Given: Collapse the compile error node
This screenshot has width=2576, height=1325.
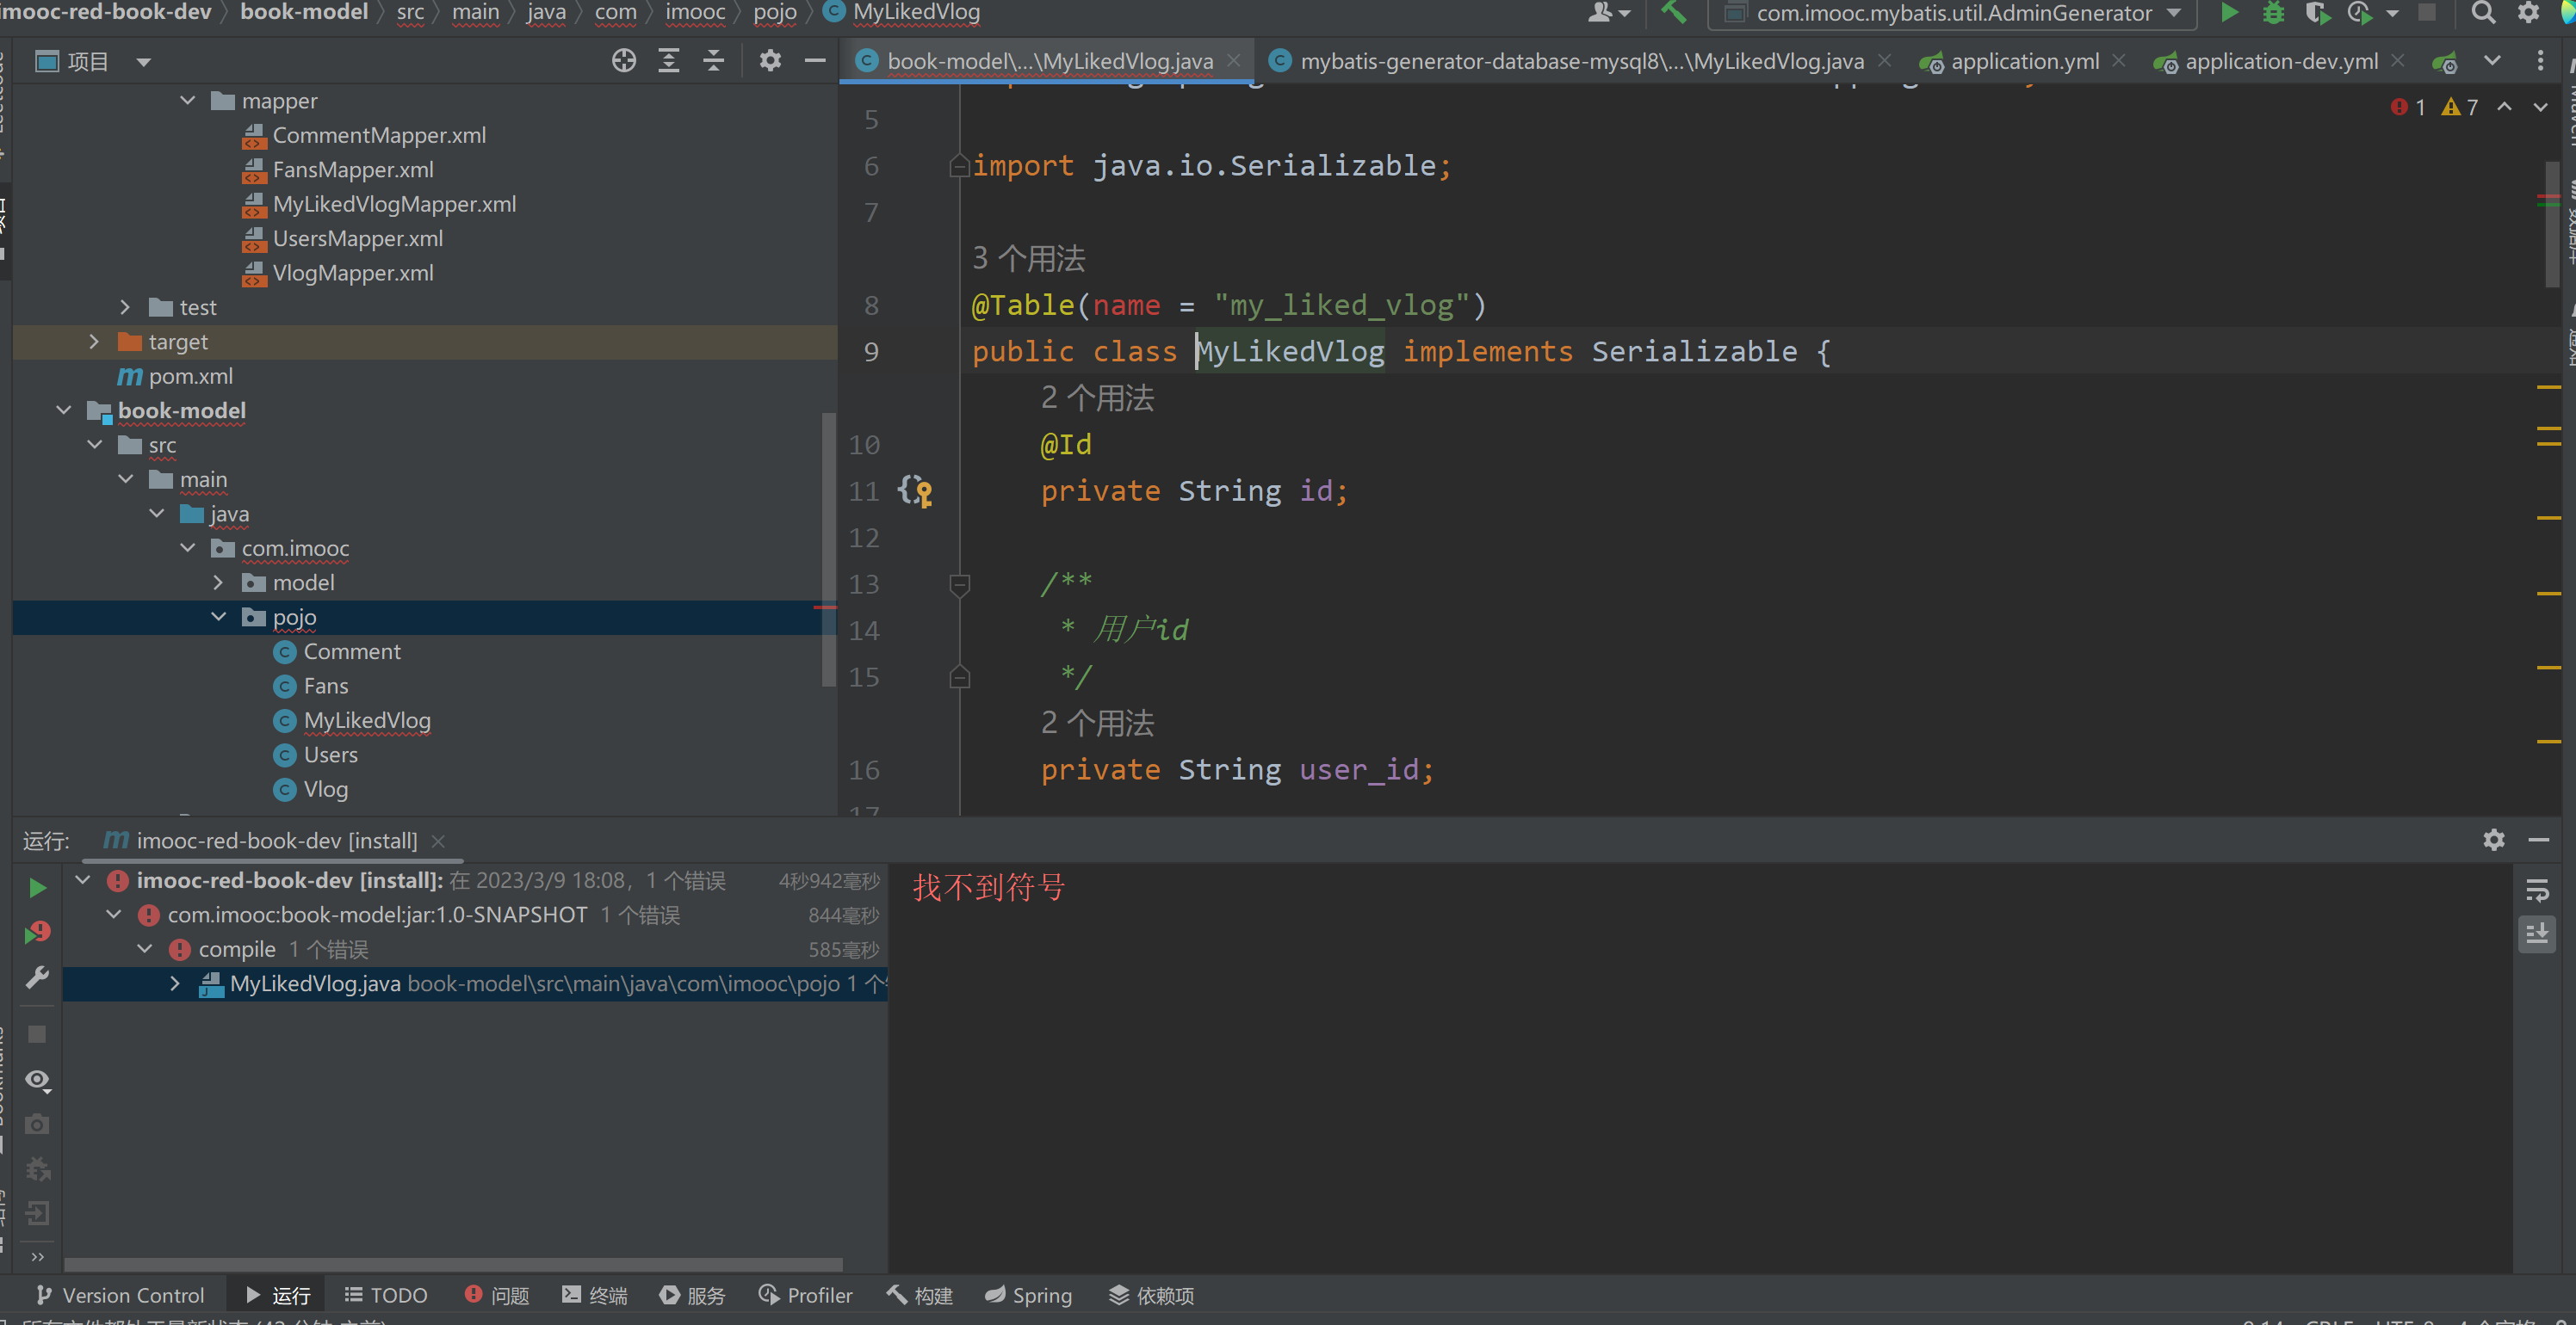Looking at the screenshot, I should coord(145,948).
